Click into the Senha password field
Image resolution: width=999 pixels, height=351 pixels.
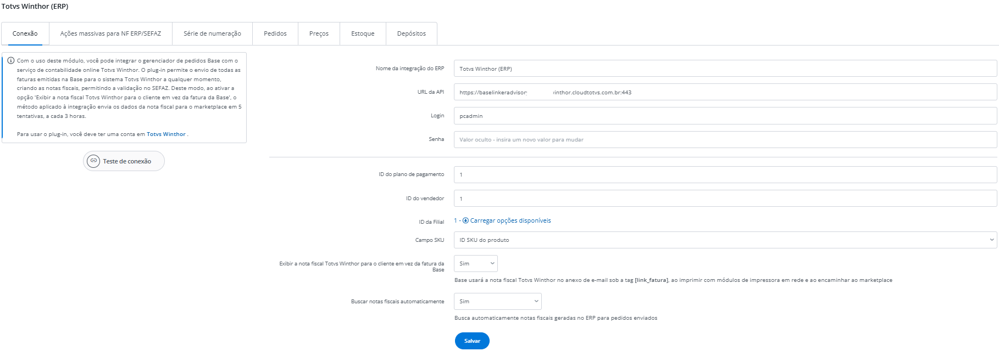725,140
